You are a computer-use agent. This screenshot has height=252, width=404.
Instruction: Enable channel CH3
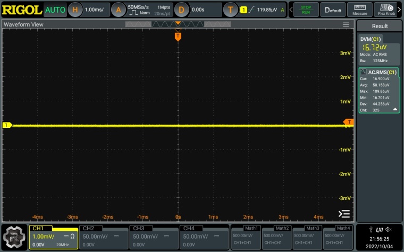pyautogui.click(x=154, y=237)
